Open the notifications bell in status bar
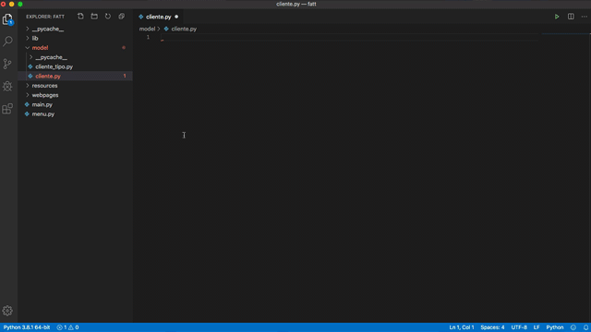 click(585, 327)
